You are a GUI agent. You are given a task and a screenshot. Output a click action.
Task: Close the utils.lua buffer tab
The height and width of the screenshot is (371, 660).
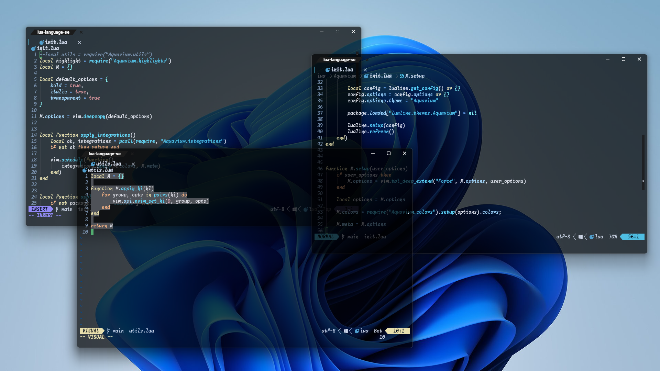coord(133,164)
